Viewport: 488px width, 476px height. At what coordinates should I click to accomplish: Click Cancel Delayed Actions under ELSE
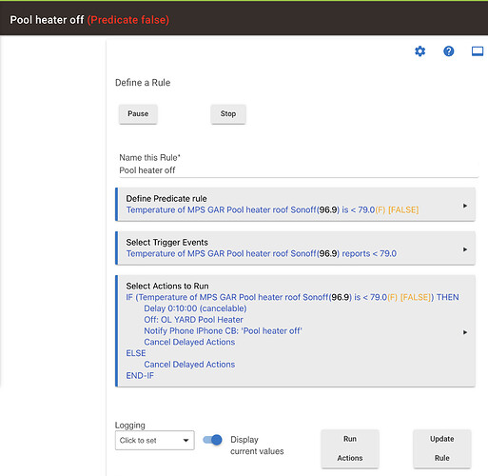pos(189,365)
